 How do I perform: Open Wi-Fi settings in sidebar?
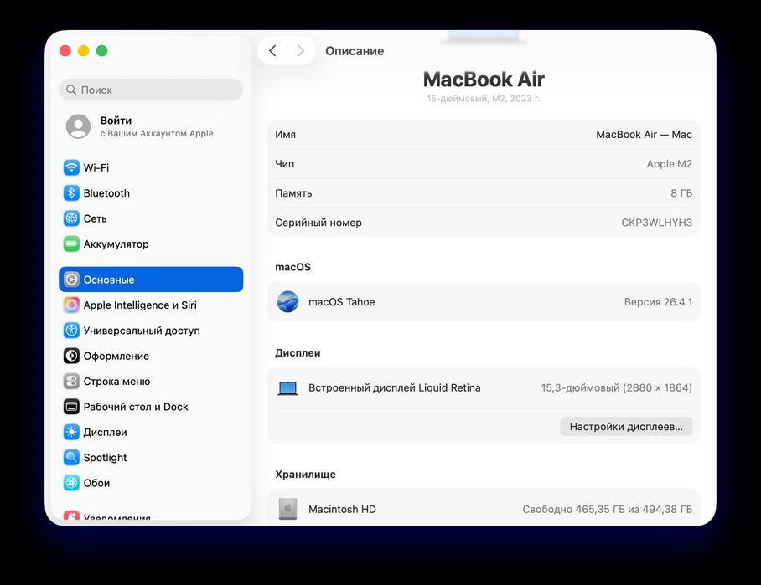(151, 167)
